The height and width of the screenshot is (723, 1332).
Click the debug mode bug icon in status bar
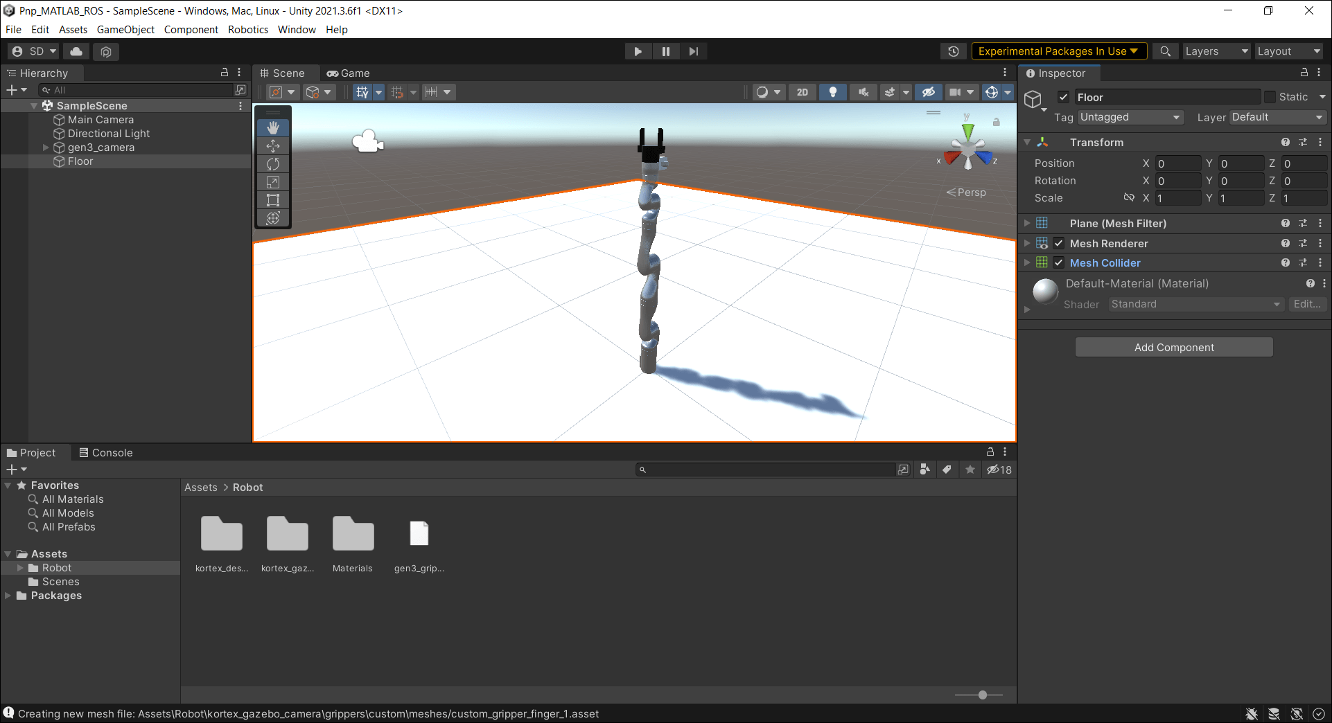[1252, 714]
